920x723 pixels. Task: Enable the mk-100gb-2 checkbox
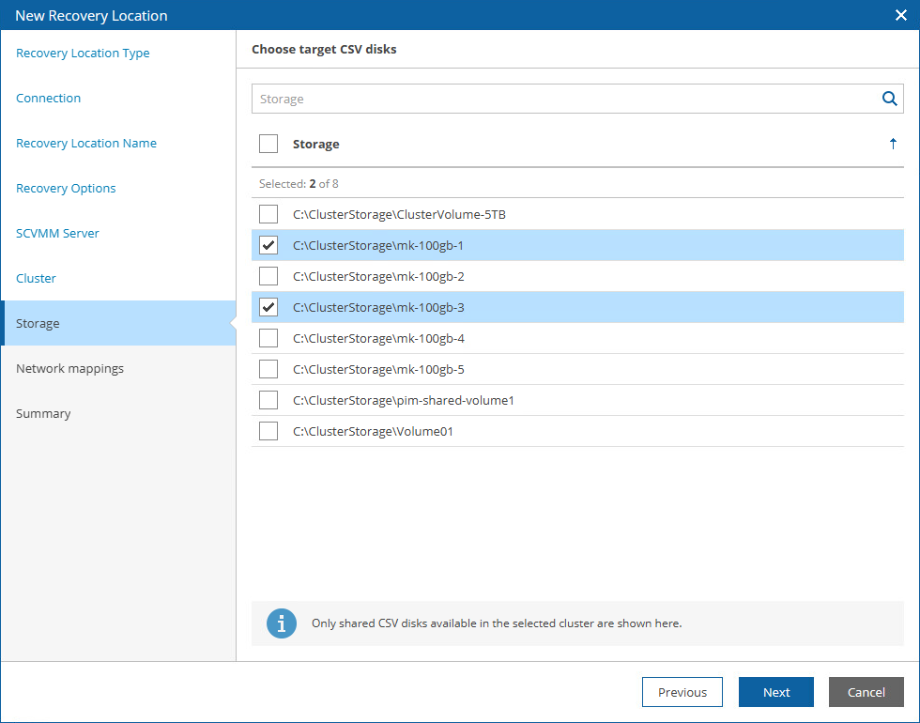coord(268,276)
